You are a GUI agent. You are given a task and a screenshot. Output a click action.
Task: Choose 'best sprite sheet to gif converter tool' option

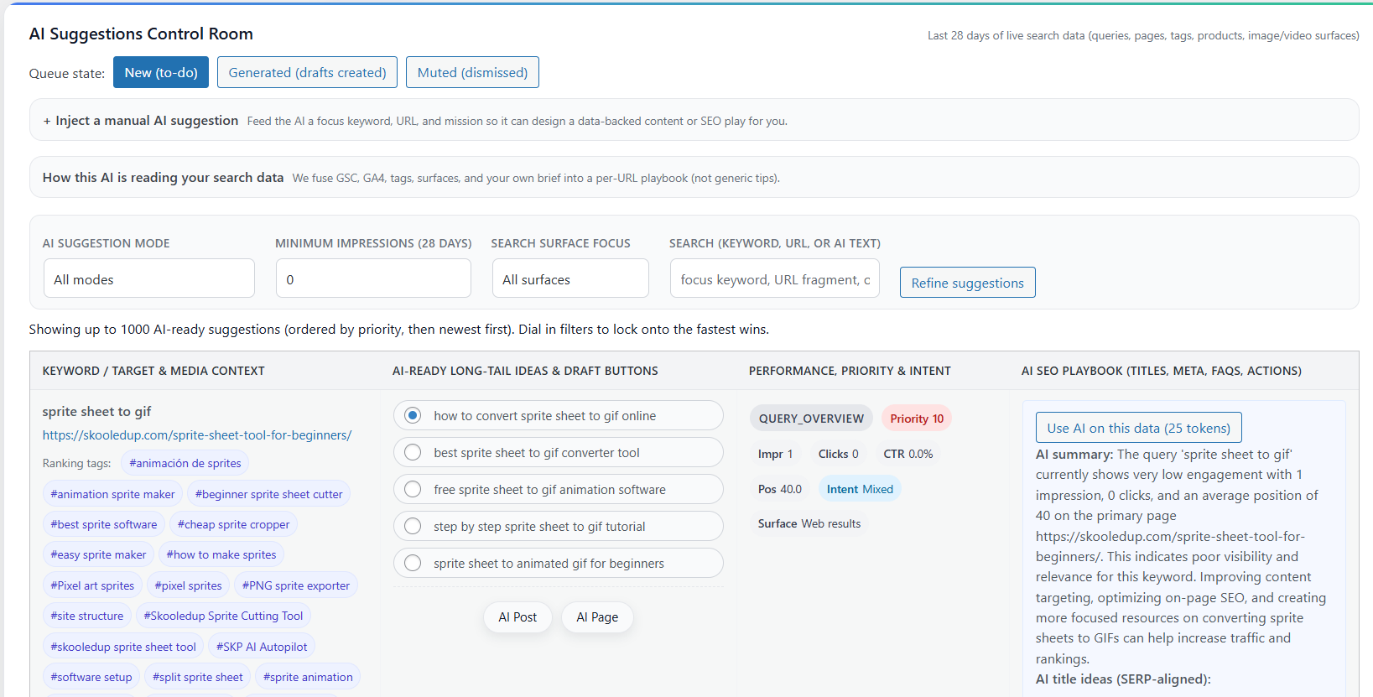[413, 453]
